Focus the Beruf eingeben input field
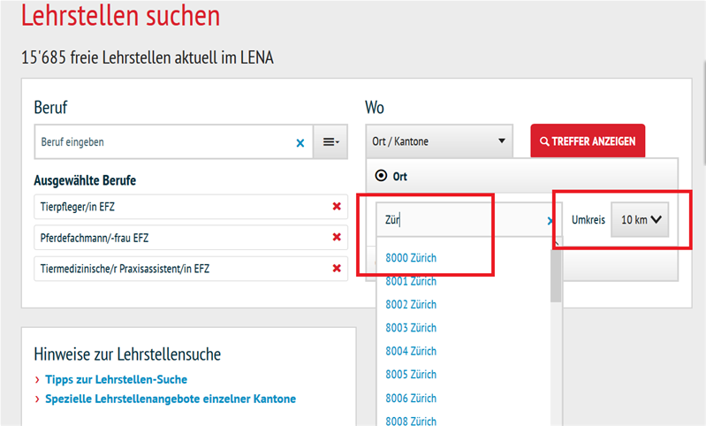The image size is (706, 426). (x=163, y=142)
